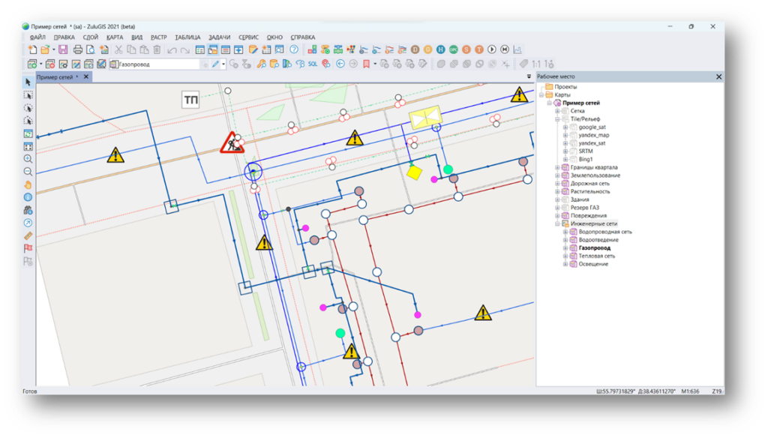Click the pencil edit tool icon
This screenshot has height=438, width=768.
coord(215,64)
